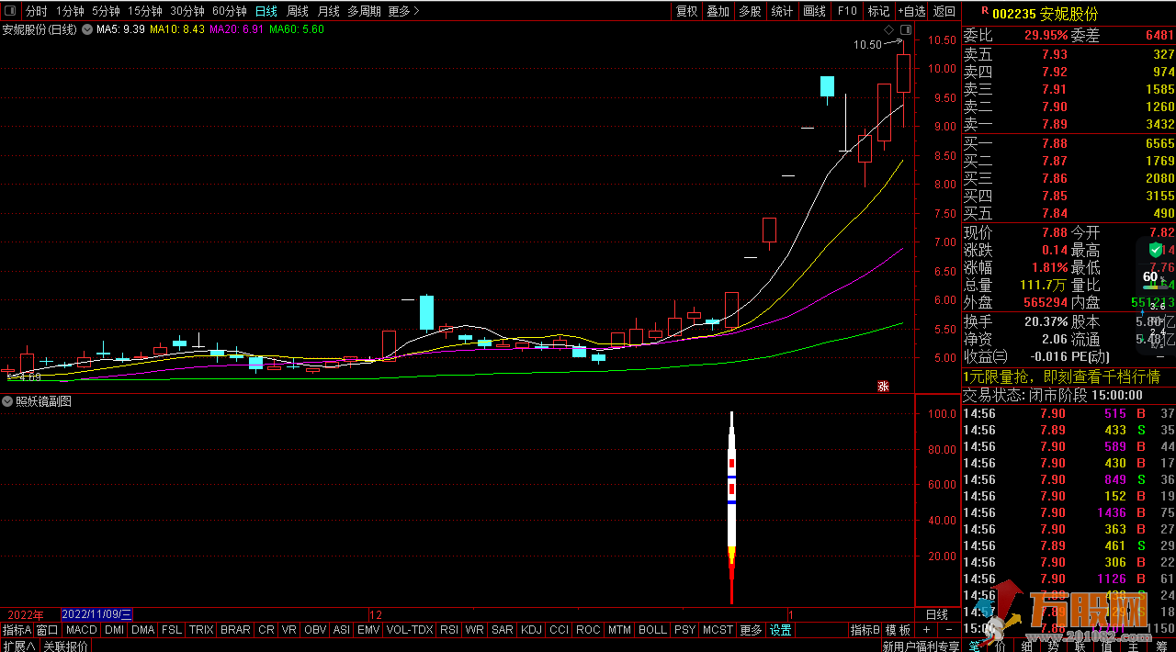Screen dimensions: 1176x652
Task: Switch to 1分钟 chart period
Action: click(70, 11)
